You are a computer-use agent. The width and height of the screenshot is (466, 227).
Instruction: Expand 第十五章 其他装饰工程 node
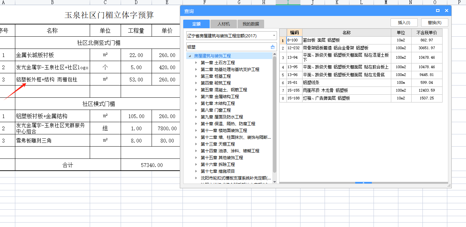(x=196, y=158)
